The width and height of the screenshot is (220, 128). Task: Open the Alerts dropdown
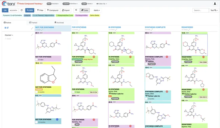pyautogui.click(x=97, y=10)
